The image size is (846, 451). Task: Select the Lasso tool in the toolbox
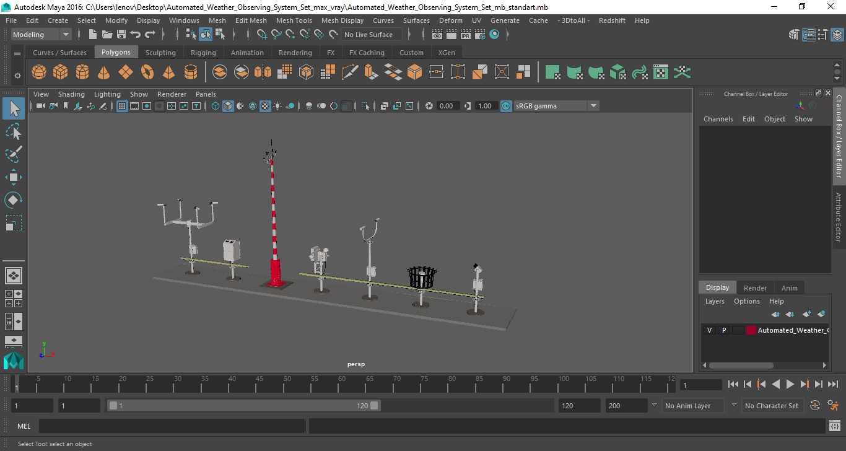pyautogui.click(x=14, y=131)
